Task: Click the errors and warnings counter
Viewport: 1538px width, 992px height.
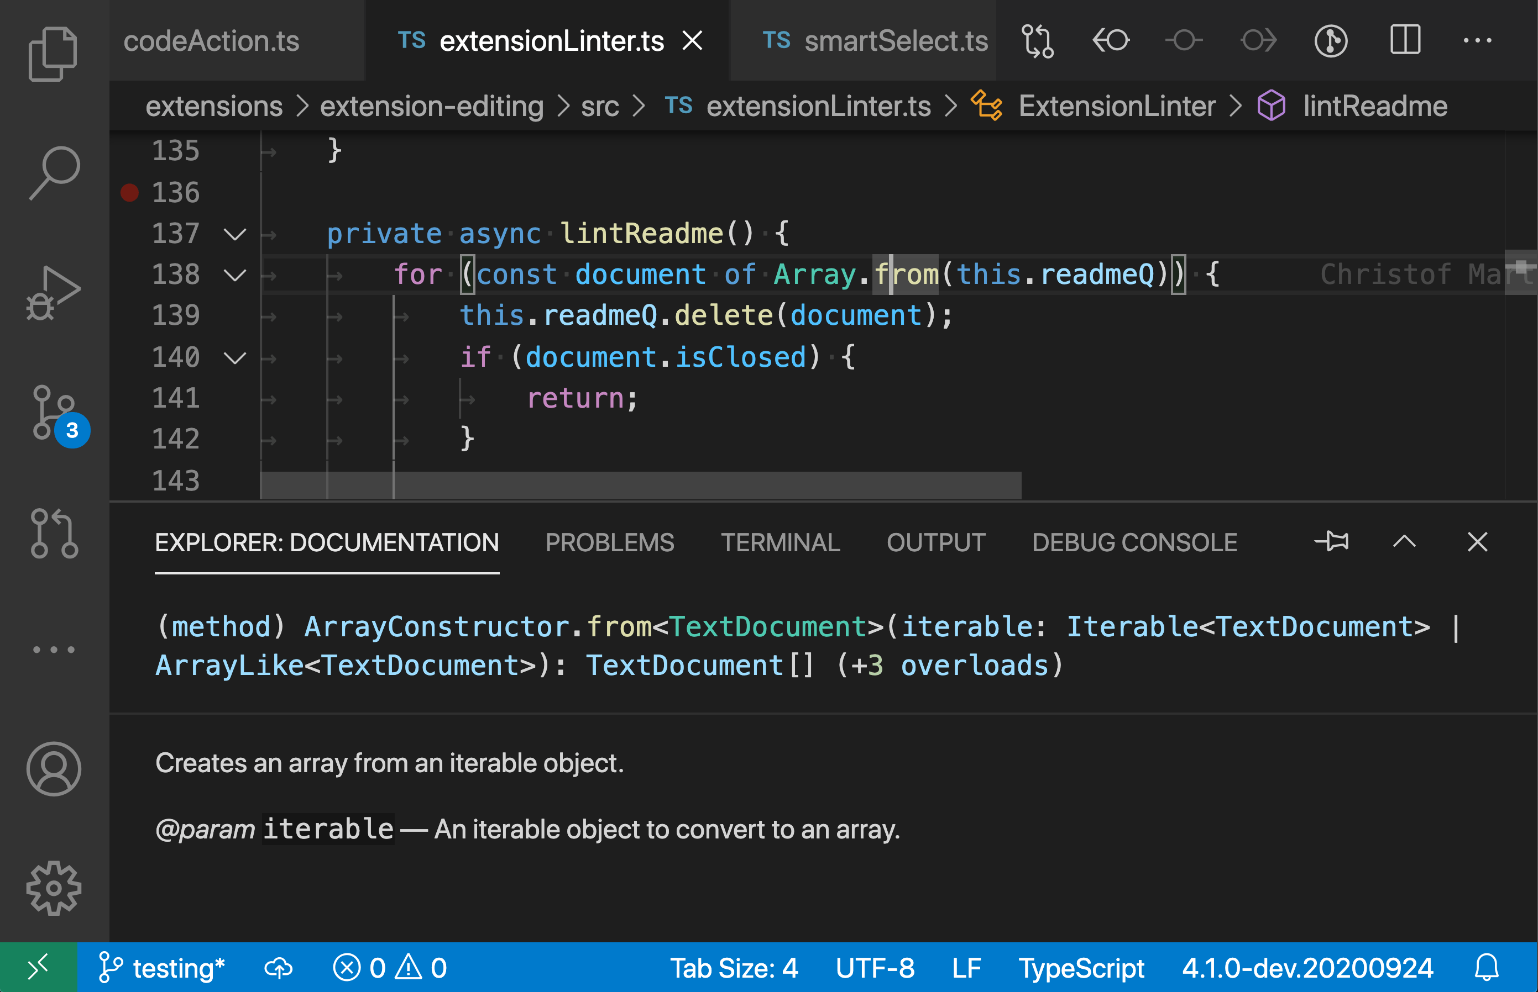Action: 389,967
